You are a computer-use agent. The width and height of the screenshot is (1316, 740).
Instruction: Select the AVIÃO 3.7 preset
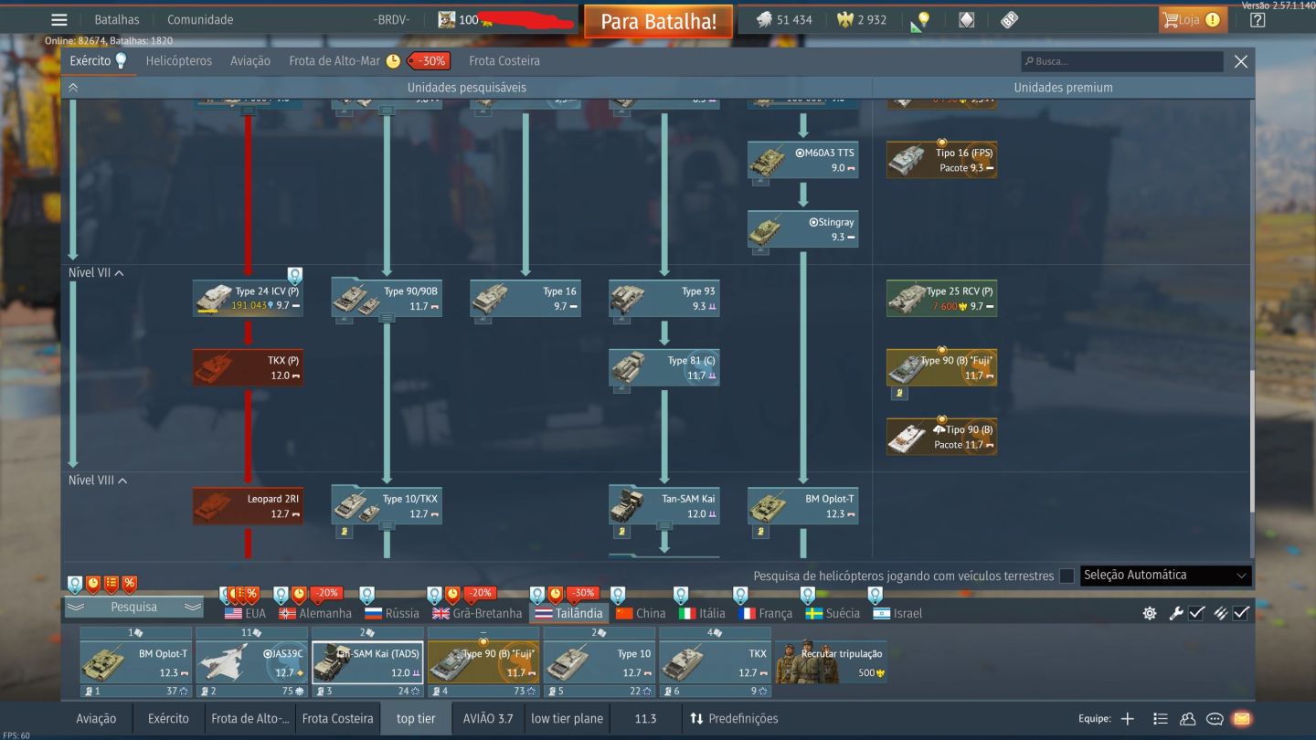tap(488, 719)
